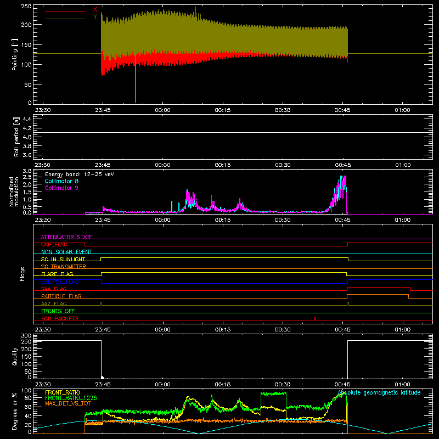The height and width of the screenshot is (439, 439).
Task: Click the olive Y legend line sample
Action: [65, 19]
